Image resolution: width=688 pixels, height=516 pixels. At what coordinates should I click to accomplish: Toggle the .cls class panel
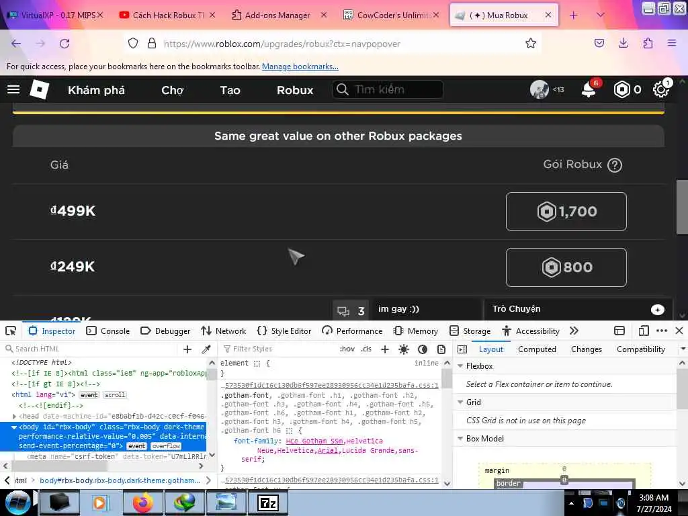[366, 349]
